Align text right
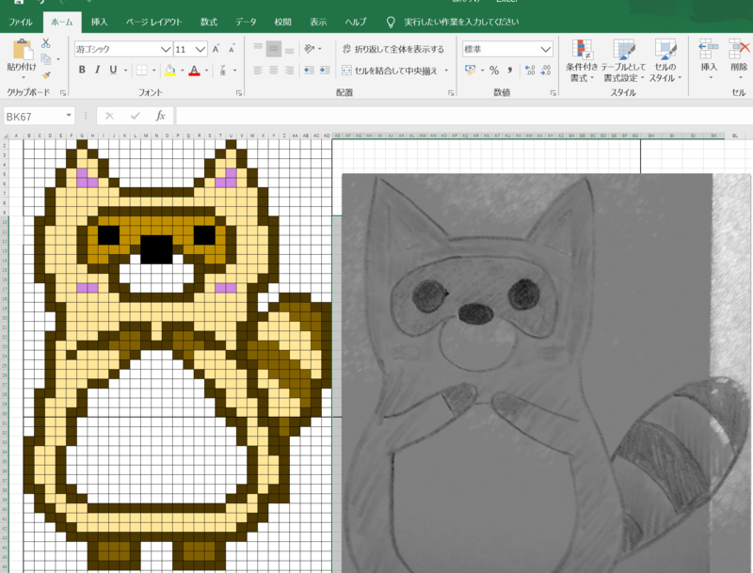 pyautogui.click(x=289, y=71)
